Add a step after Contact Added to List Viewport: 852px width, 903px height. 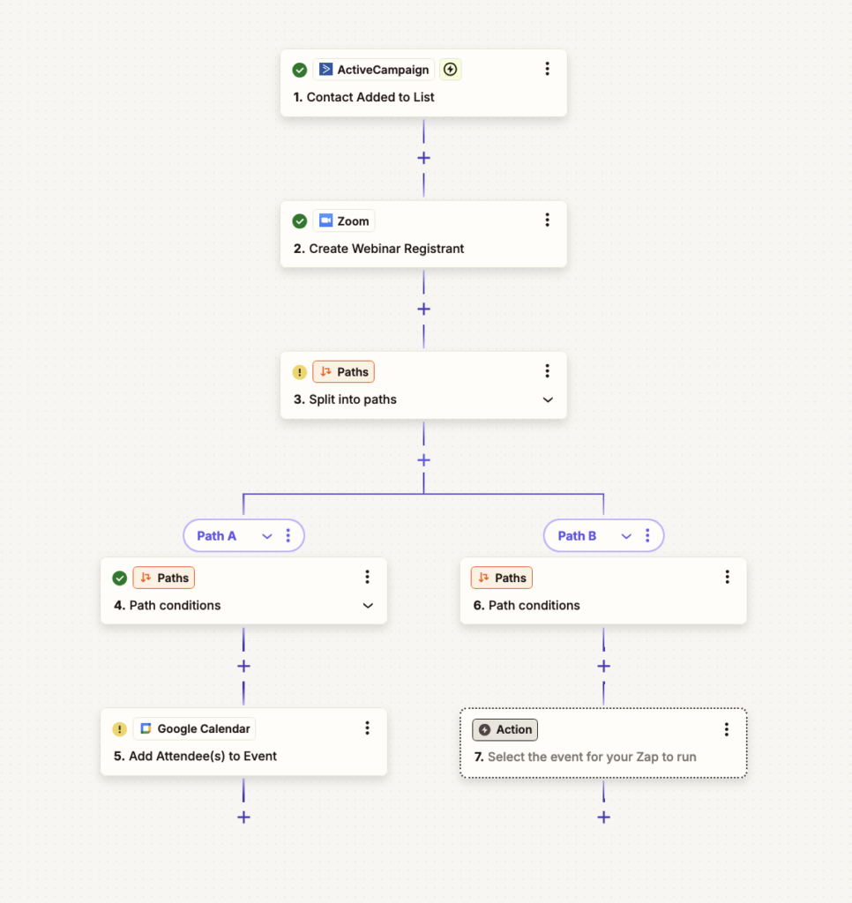coord(423,158)
